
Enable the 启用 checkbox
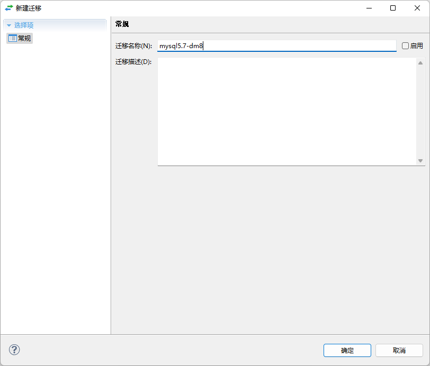point(405,45)
